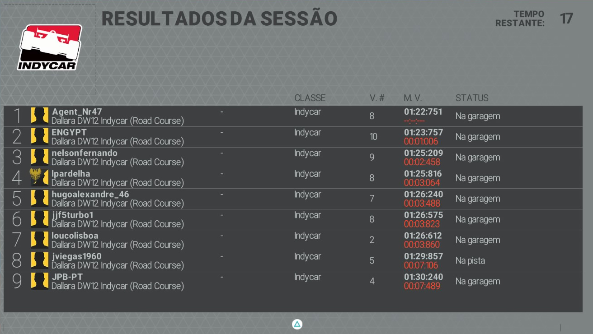
Task: Click hugoalexandre_46's driver avatar icon
Action: [x=39, y=199]
